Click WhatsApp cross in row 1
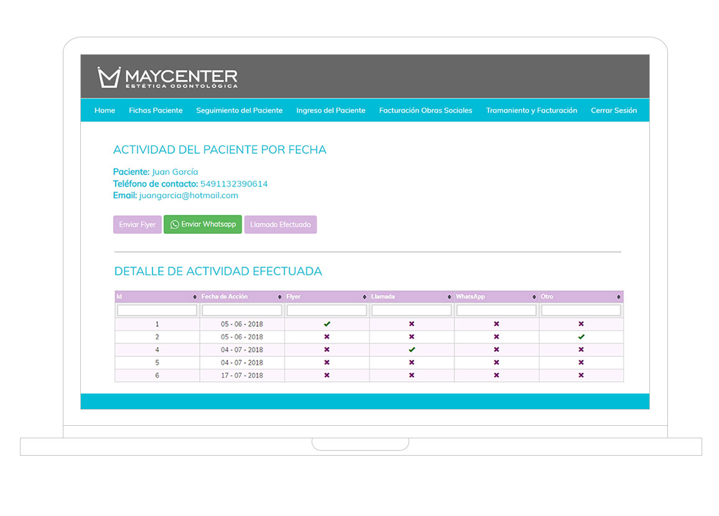This screenshot has width=719, height=516. click(x=496, y=324)
